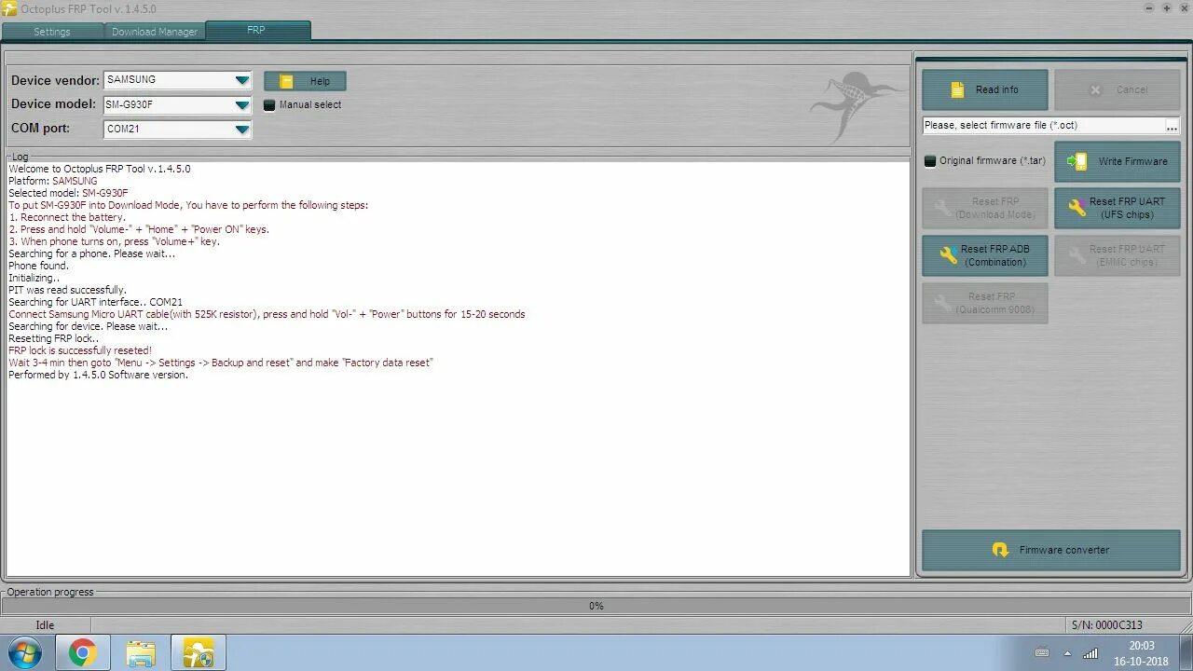Expand the Device model dropdown
The image size is (1193, 671).
click(x=242, y=105)
